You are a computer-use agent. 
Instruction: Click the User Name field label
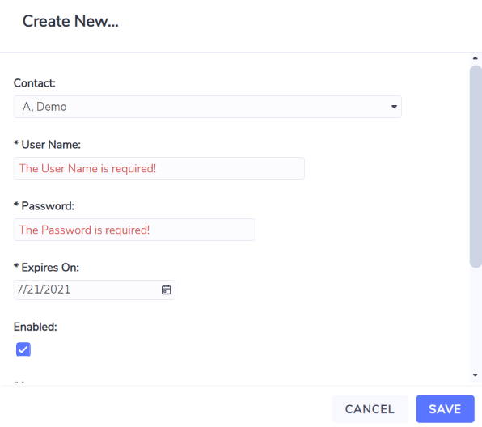(x=47, y=145)
